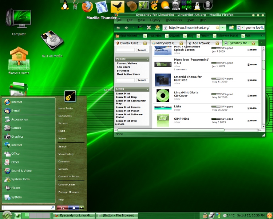
Task: Click the mint menu launcher in taskbar
Action: (x=7, y=215)
